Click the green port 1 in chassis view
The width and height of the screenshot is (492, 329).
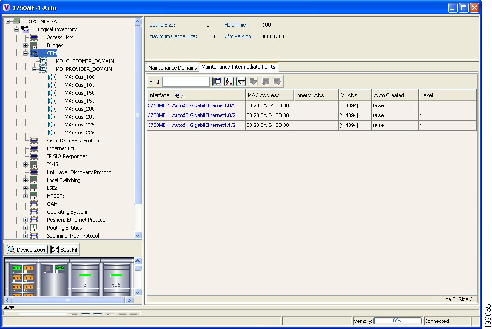coord(17,268)
